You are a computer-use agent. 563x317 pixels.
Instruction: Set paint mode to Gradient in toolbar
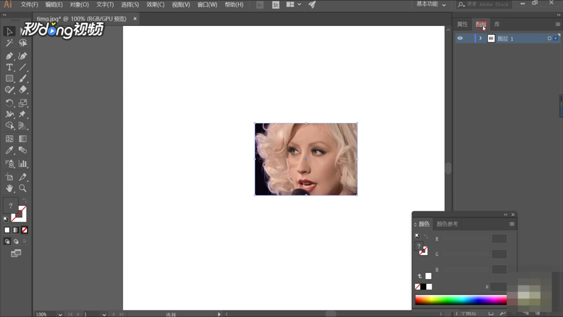[x=16, y=230]
